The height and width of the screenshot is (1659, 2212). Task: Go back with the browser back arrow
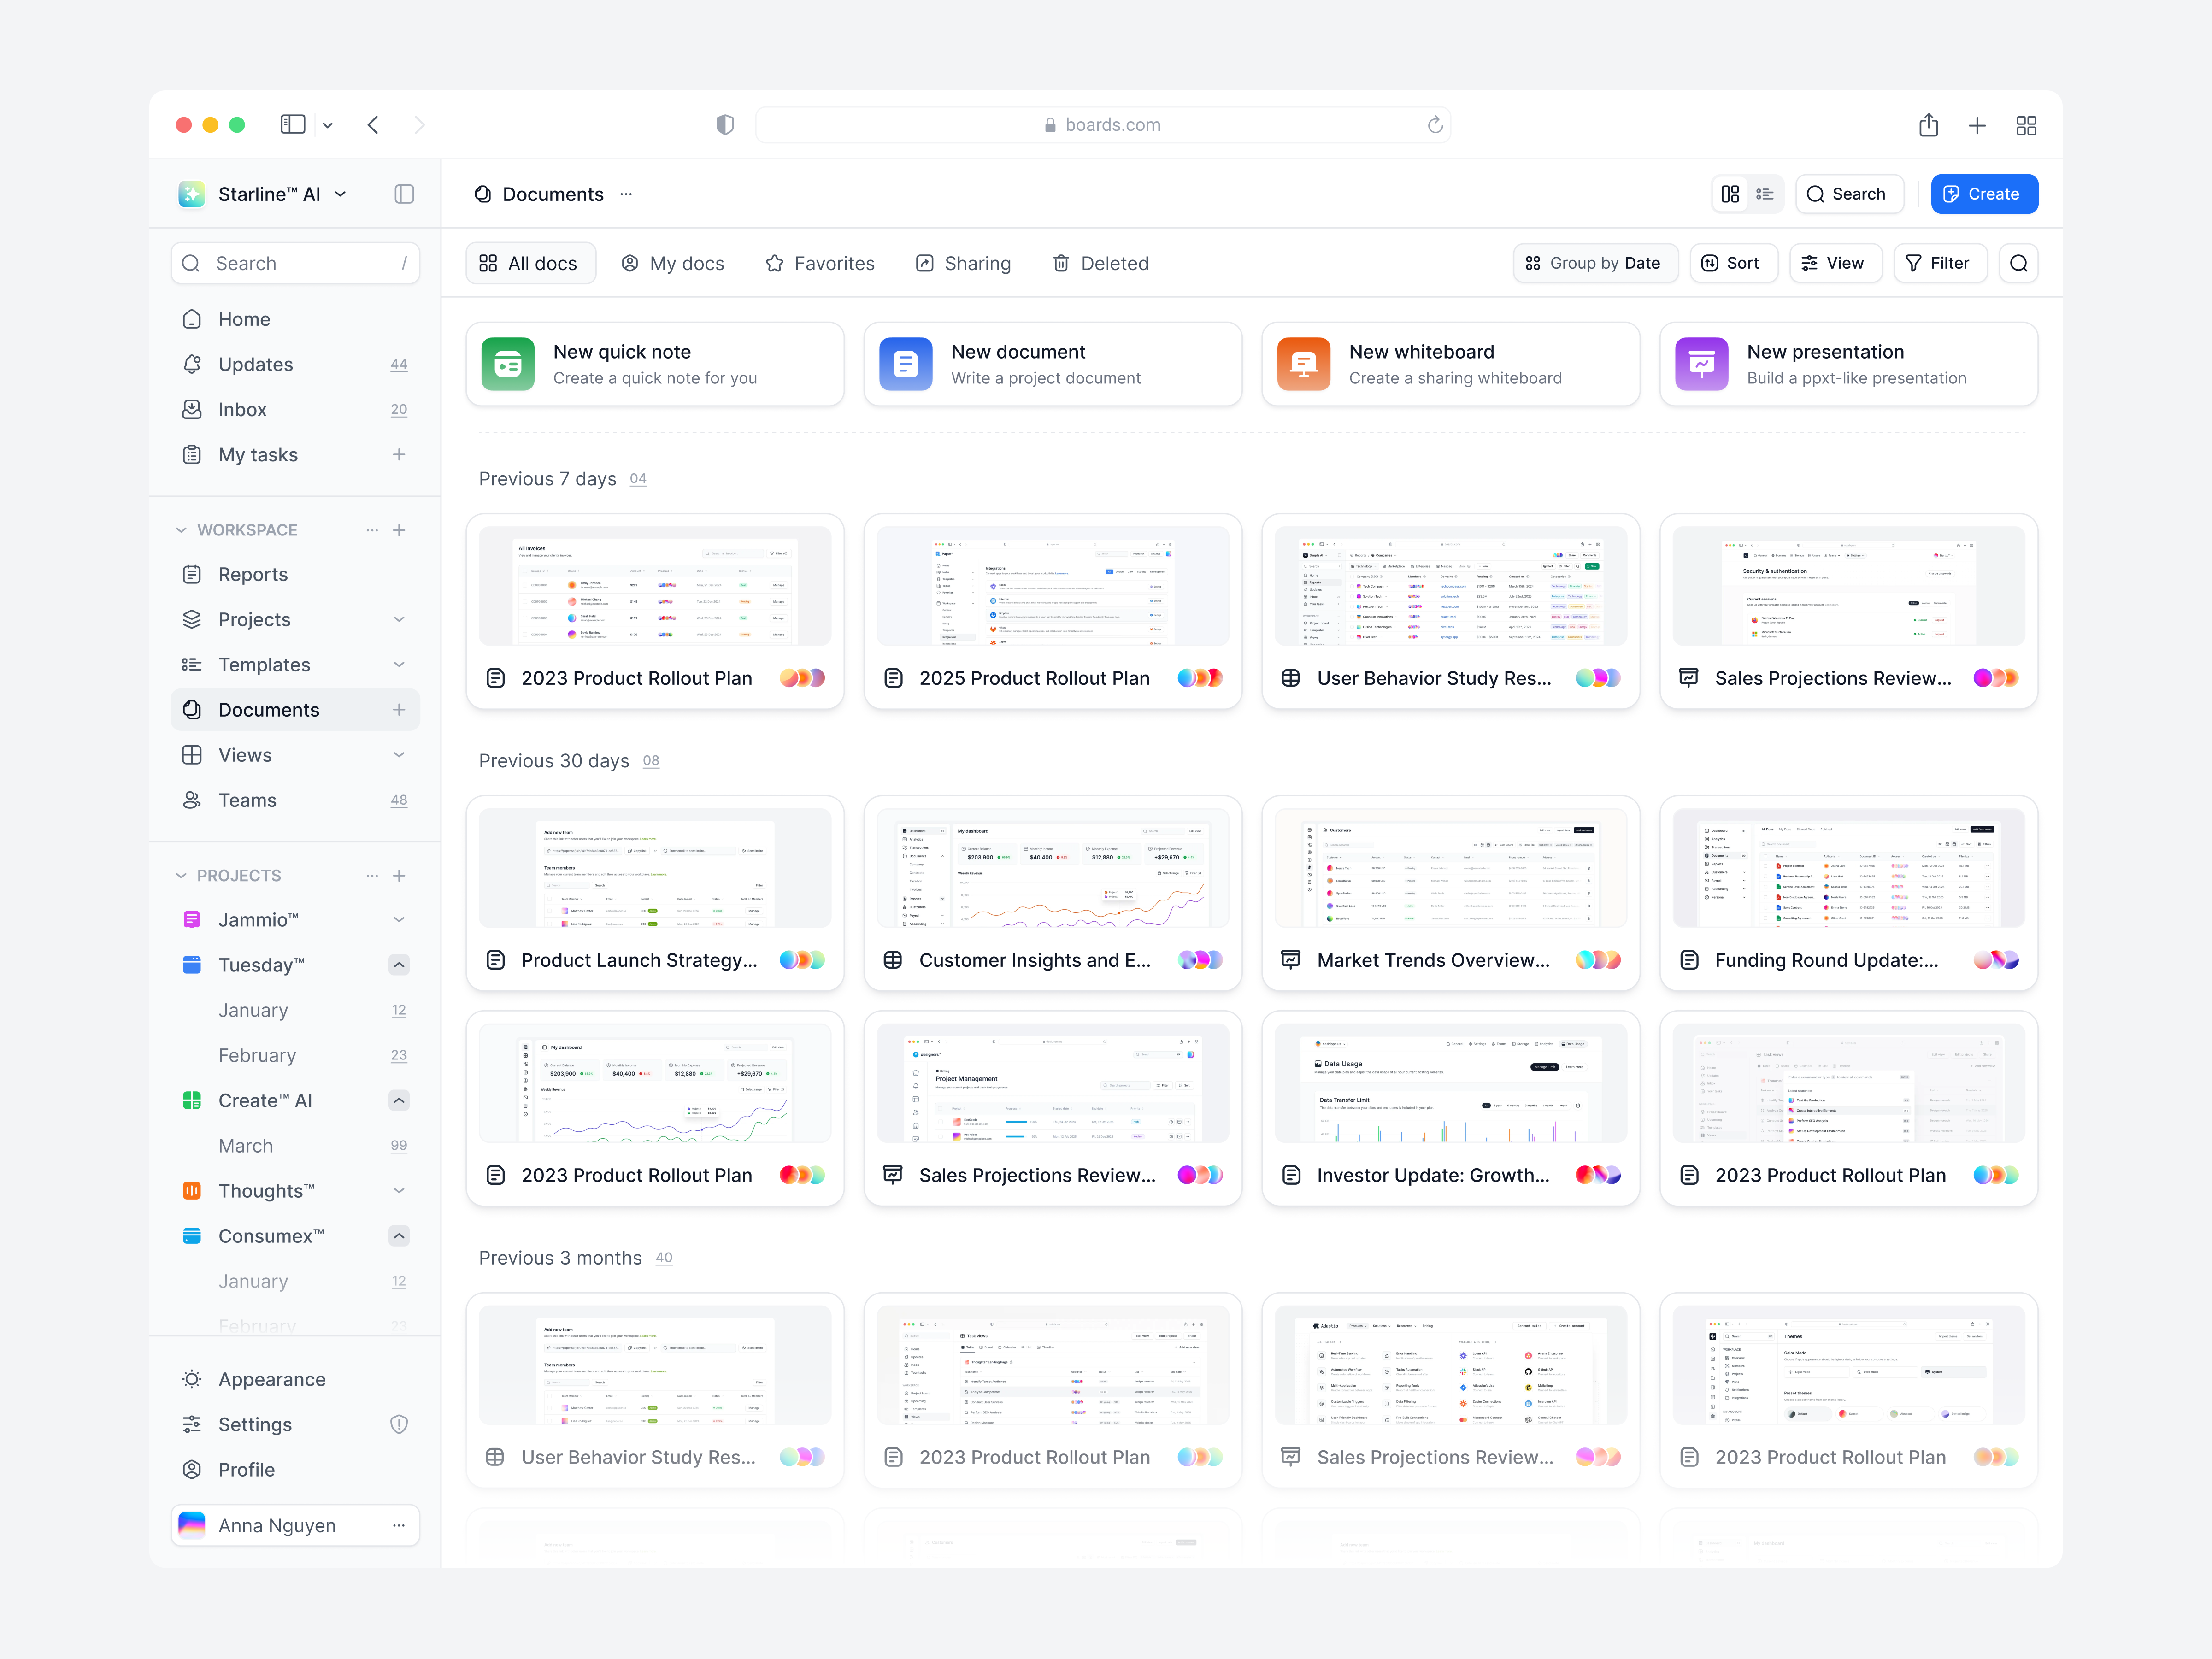click(373, 125)
